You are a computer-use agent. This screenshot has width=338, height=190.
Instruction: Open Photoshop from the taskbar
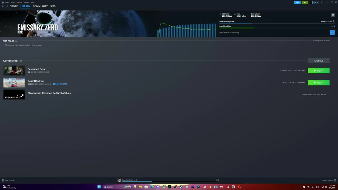pyautogui.click(x=198, y=187)
